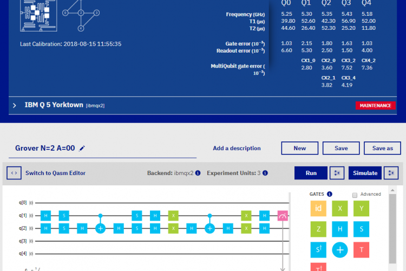Select the S gate in palette
This screenshot has height=271, width=406.
[361, 229]
